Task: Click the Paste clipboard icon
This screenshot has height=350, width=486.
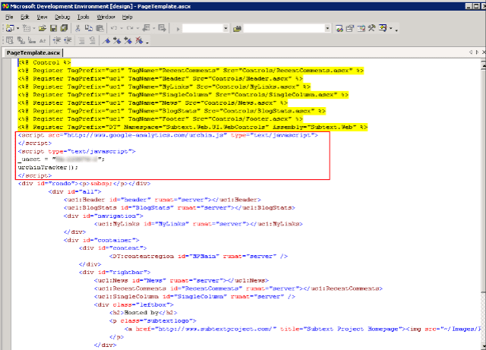Action: pos(99,29)
